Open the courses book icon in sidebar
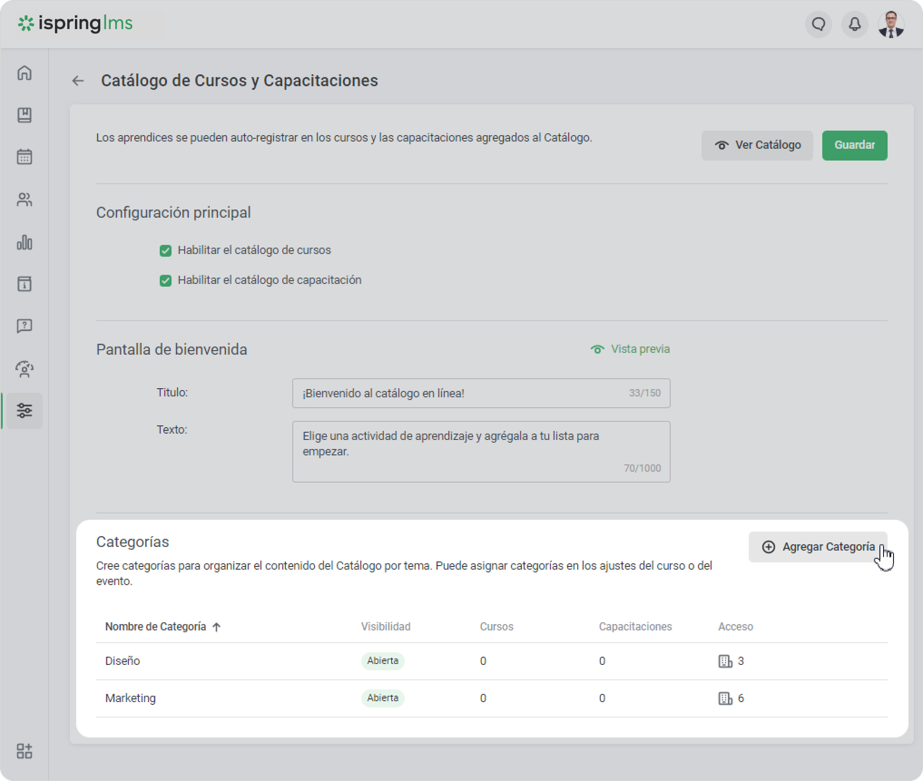 (x=25, y=115)
